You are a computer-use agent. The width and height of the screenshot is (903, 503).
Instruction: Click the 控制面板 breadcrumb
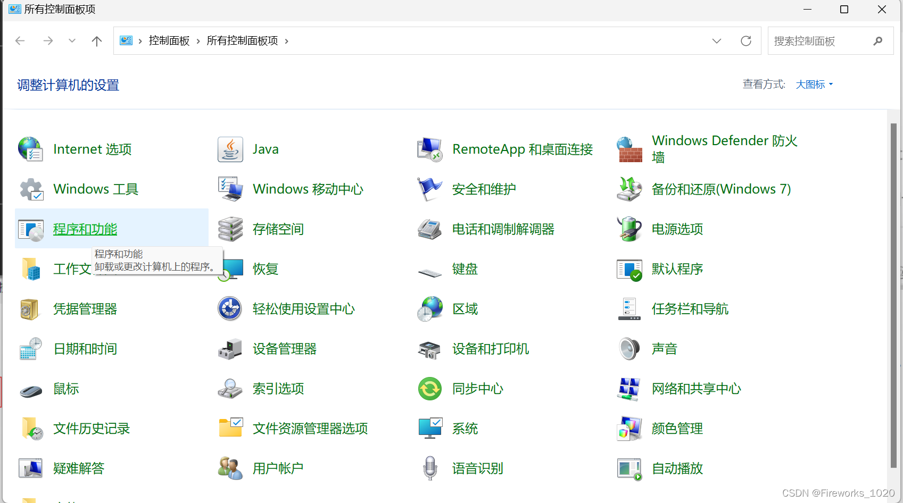click(169, 41)
